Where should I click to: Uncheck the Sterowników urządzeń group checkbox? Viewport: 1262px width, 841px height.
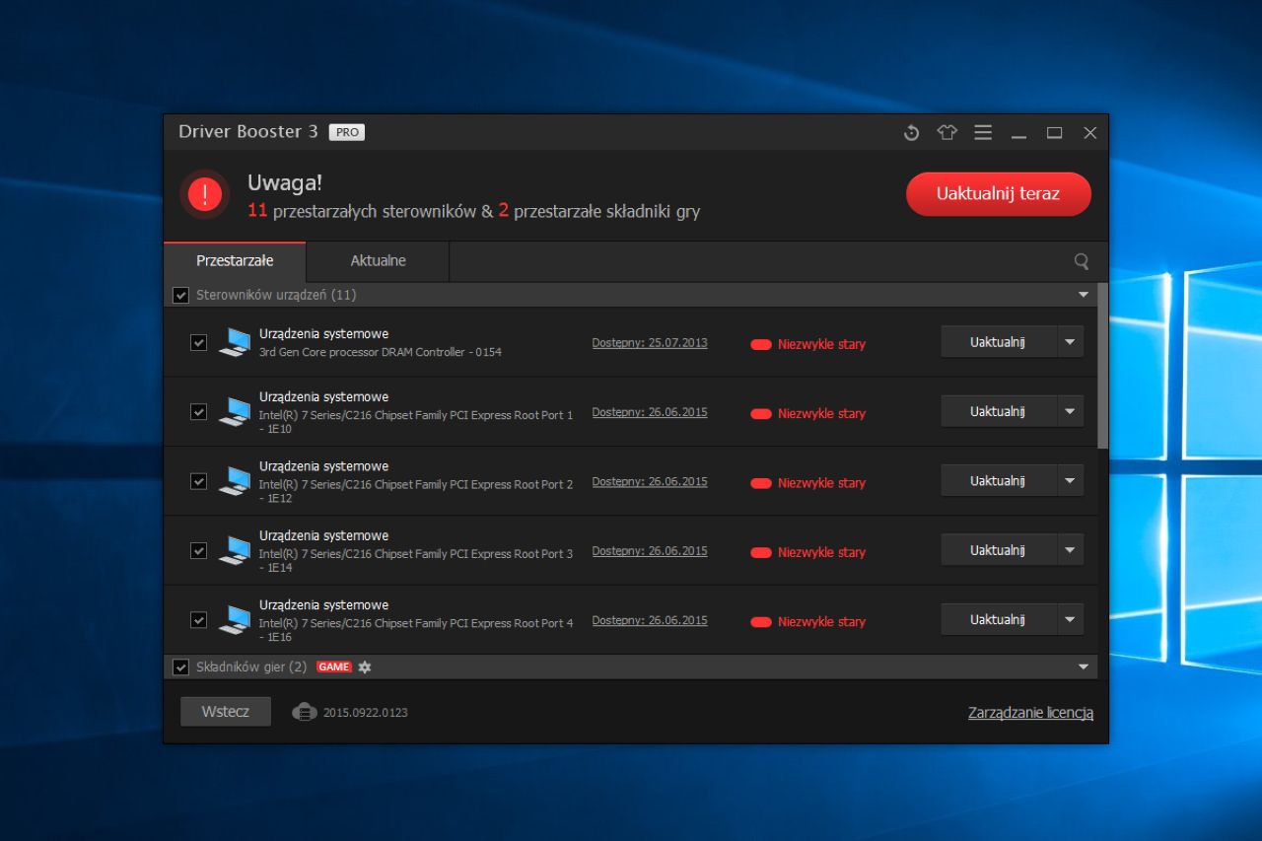180,295
